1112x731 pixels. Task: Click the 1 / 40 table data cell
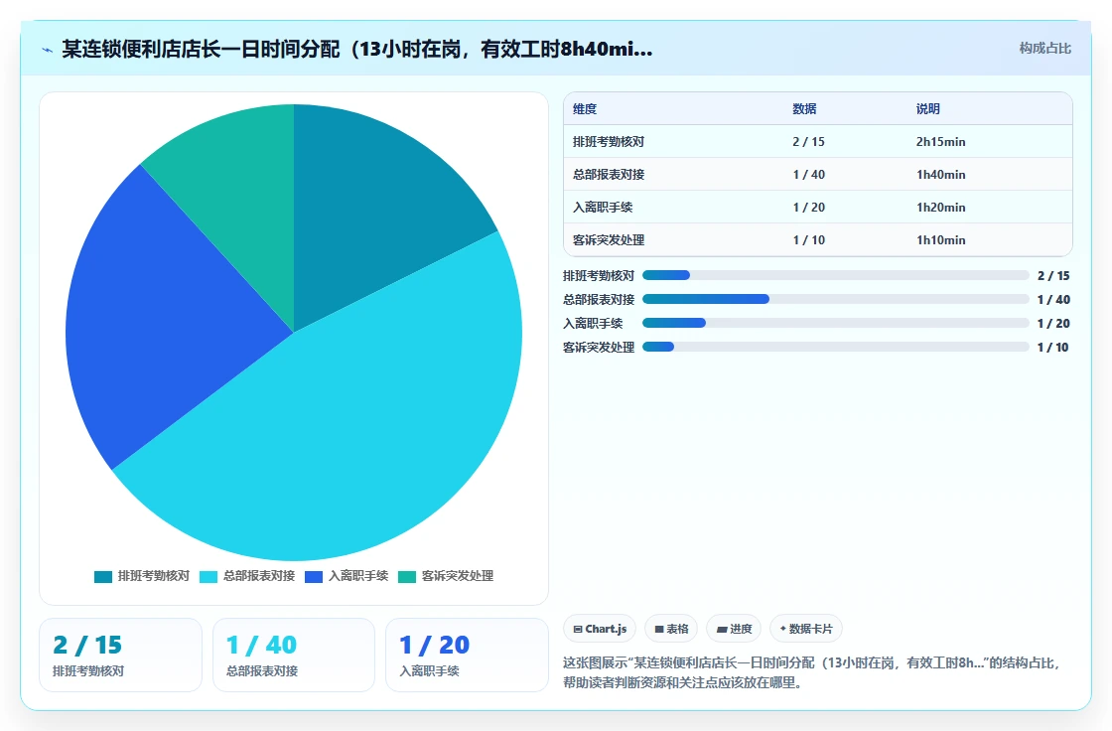pos(808,174)
